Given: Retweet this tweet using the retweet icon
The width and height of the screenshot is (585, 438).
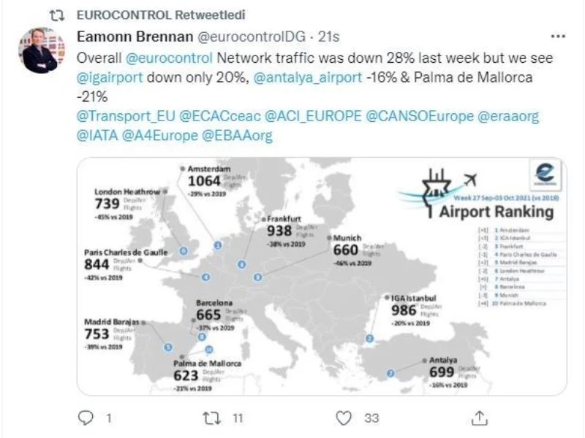Looking at the screenshot, I should 211,418.
